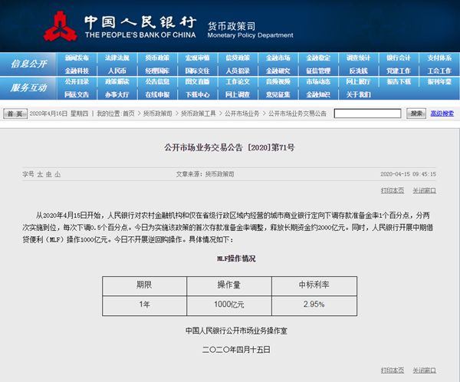Click 打印本页 at the bottom of the page

point(393,370)
